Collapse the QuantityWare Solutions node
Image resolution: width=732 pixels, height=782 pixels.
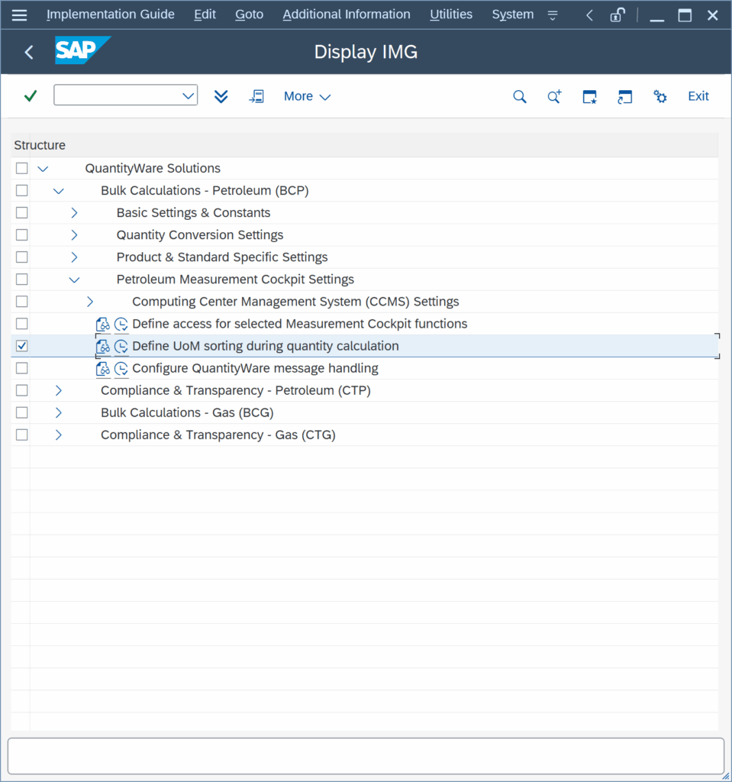pyautogui.click(x=43, y=169)
